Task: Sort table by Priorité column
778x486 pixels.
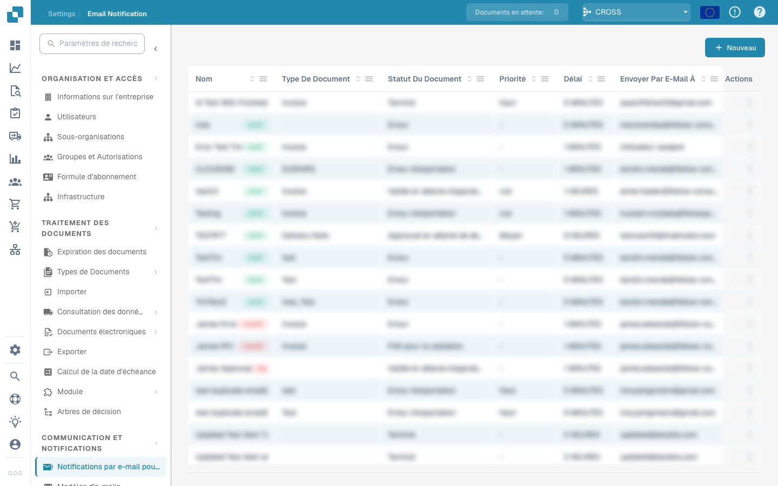Action: click(x=534, y=79)
